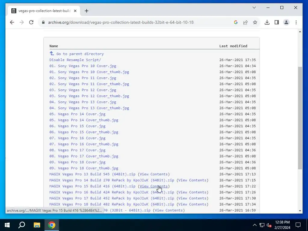
Task: Open Chrome downloads icon
Action: (267, 22)
